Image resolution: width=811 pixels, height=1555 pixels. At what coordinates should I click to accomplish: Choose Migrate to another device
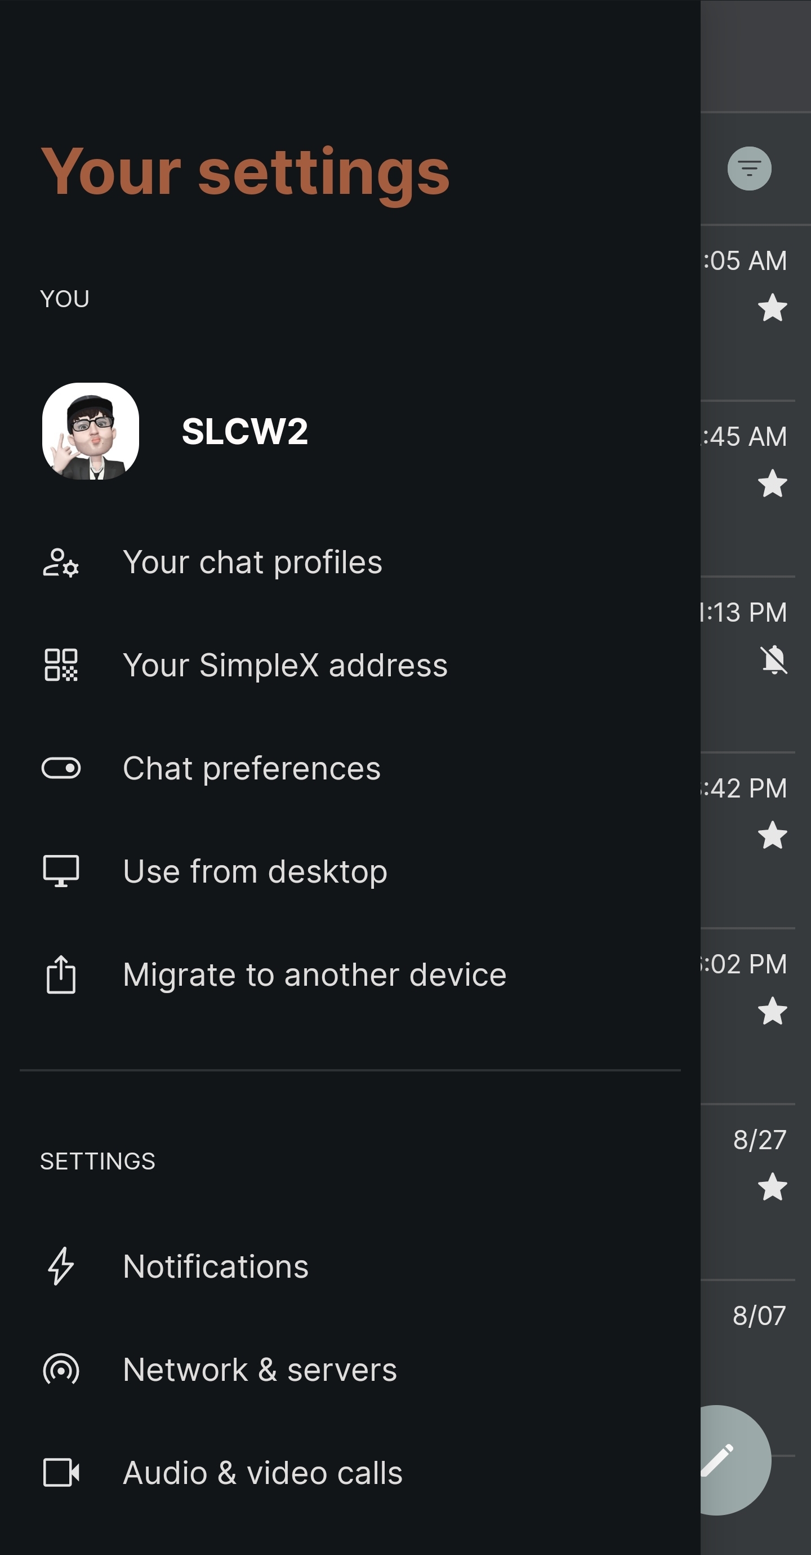click(x=314, y=974)
